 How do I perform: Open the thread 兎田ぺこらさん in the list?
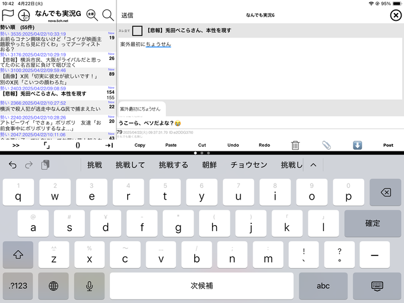coord(58,93)
